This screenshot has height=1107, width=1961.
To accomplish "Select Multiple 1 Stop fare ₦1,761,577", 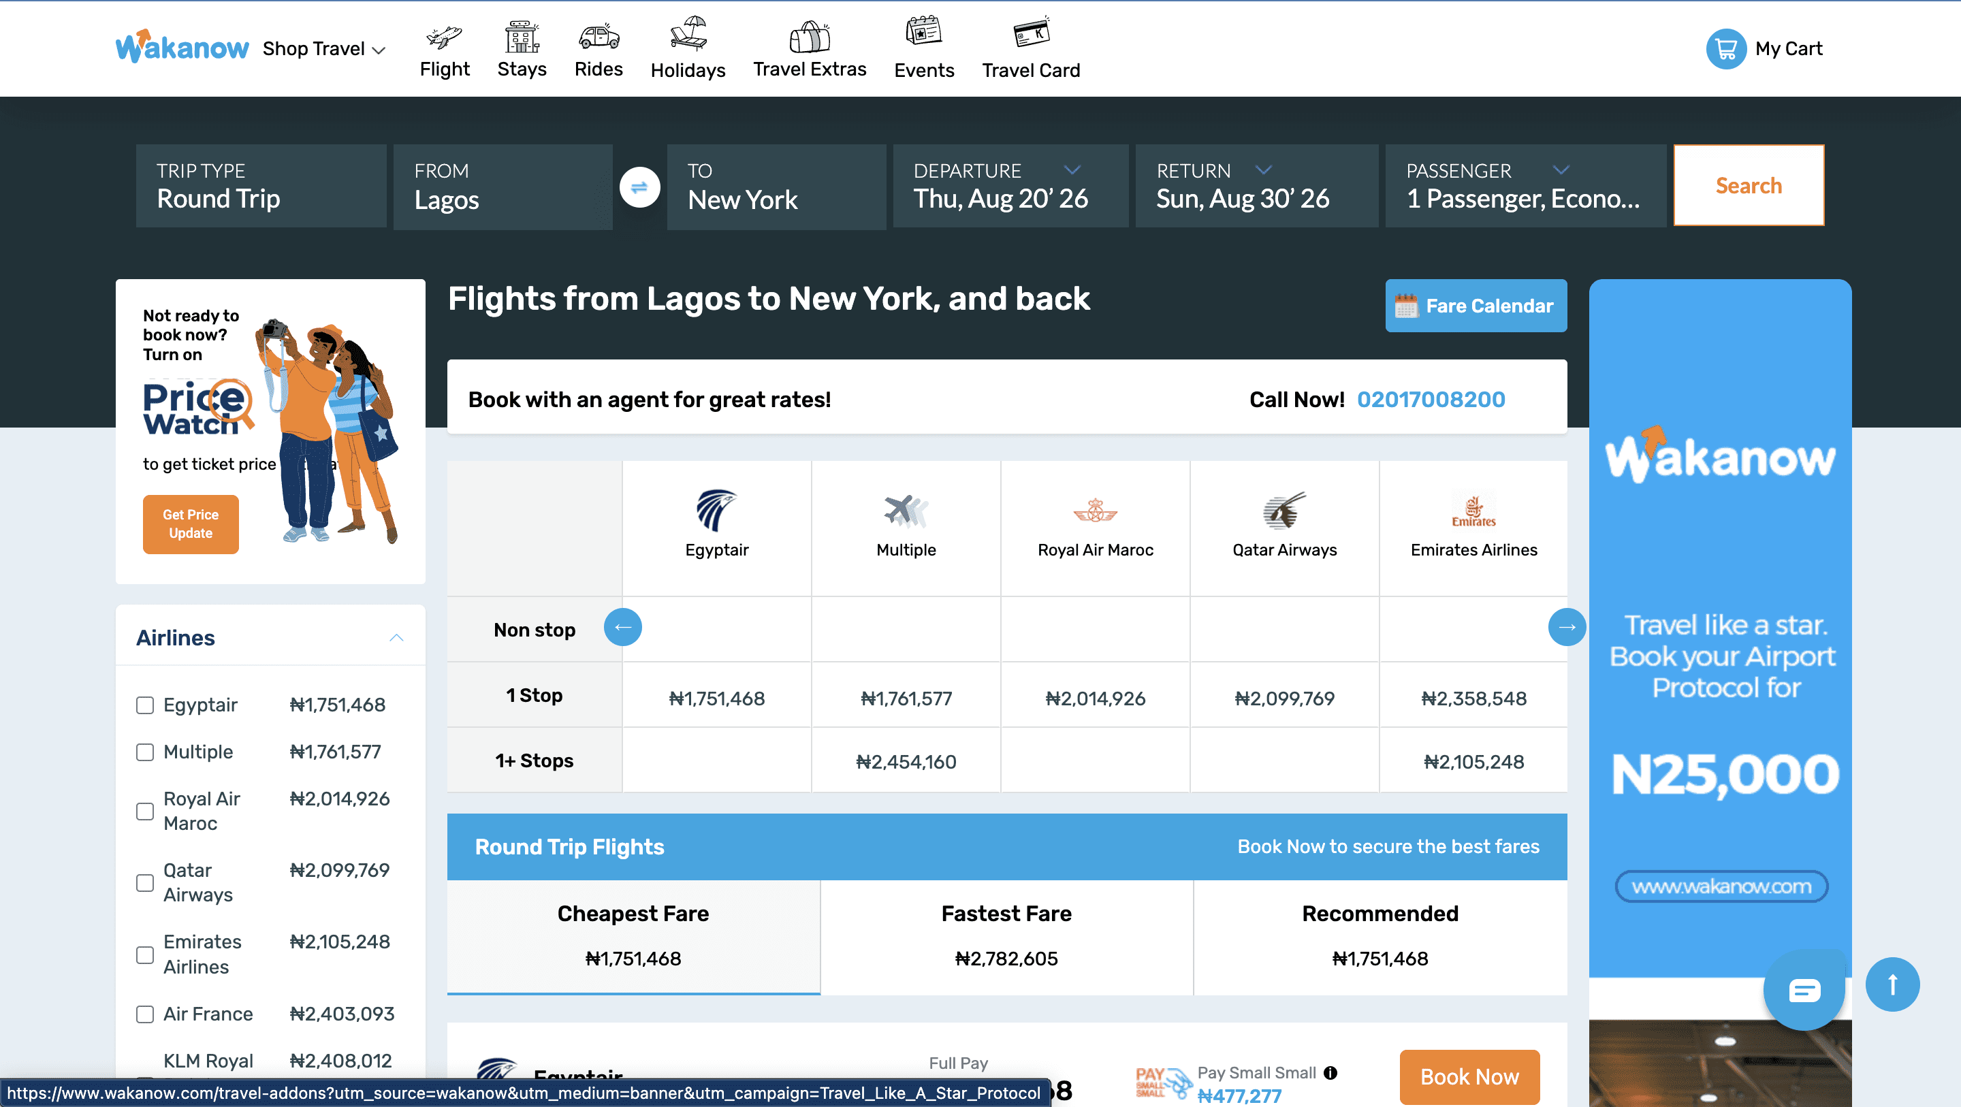I will point(906,698).
